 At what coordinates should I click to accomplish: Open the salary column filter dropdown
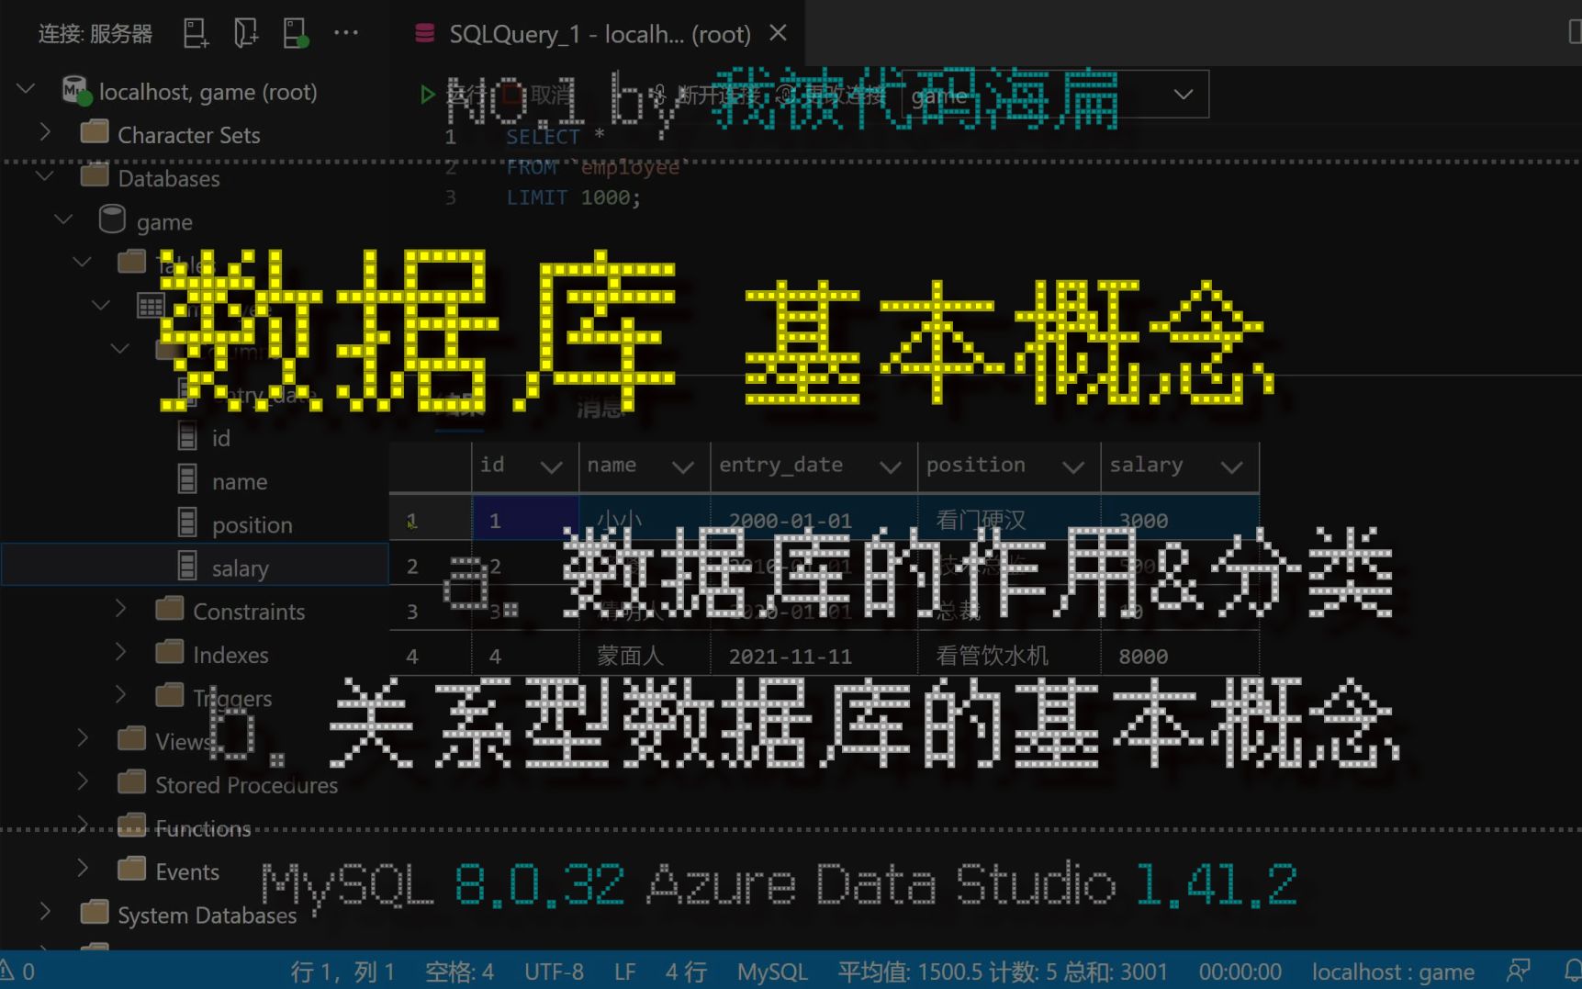[x=1232, y=467]
